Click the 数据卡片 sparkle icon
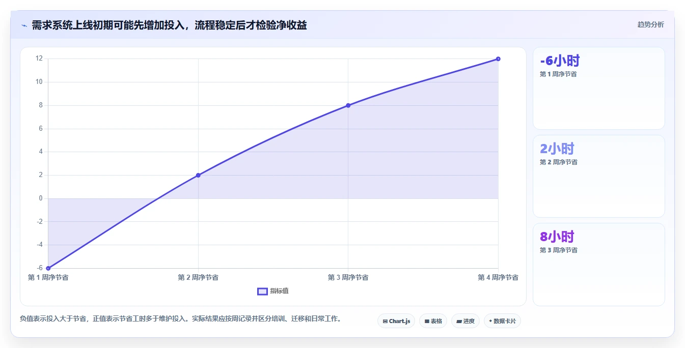 point(490,322)
